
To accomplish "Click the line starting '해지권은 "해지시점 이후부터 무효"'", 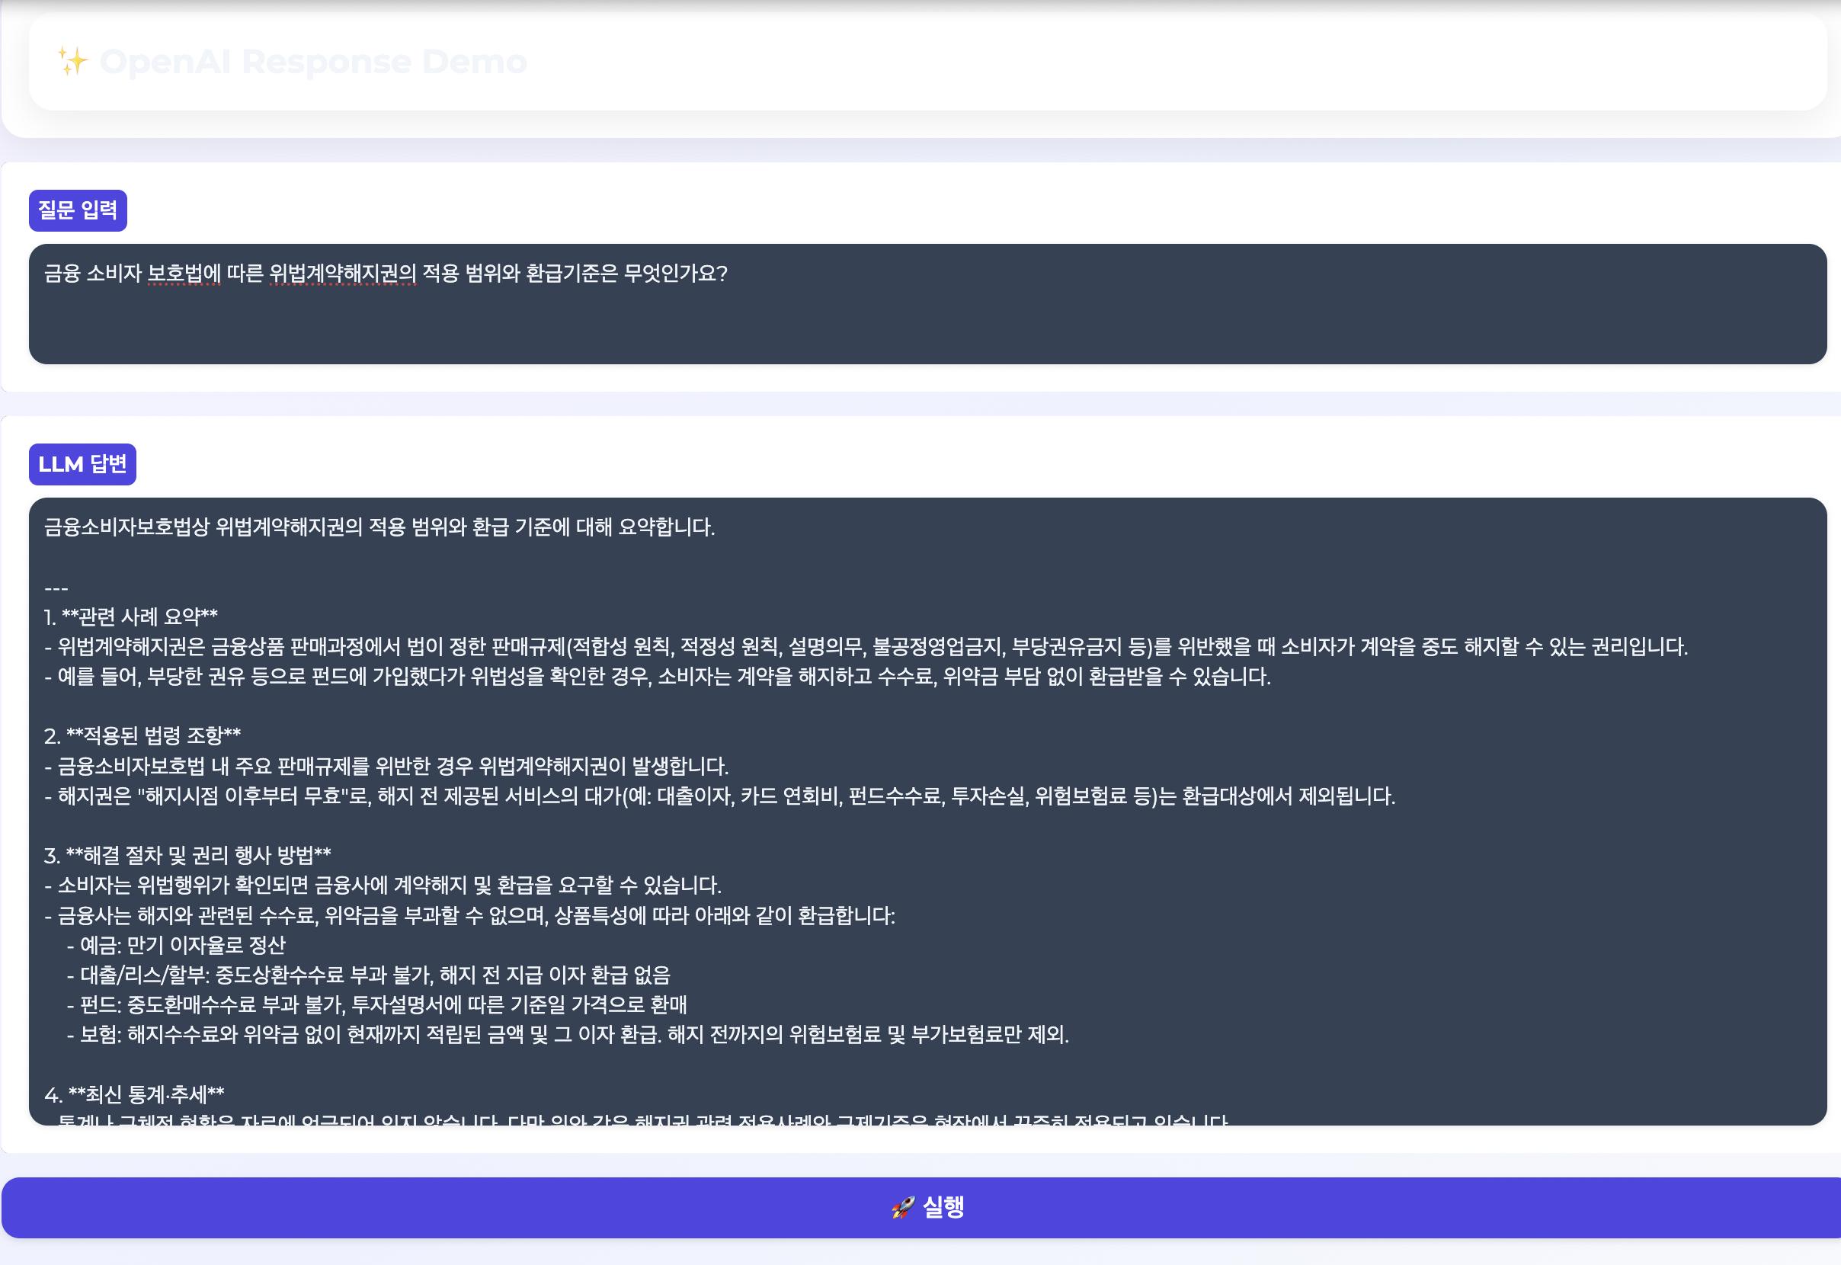I will point(719,796).
